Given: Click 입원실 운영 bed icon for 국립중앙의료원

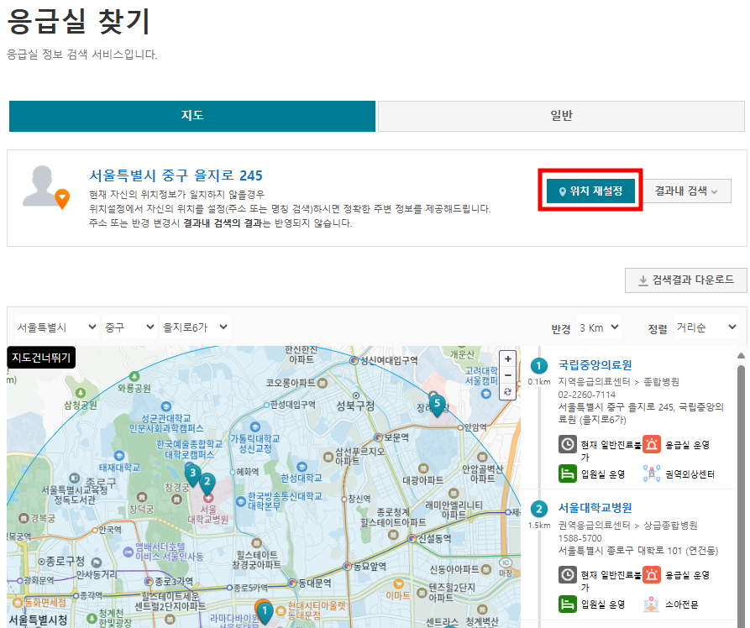Looking at the screenshot, I should click(x=567, y=474).
